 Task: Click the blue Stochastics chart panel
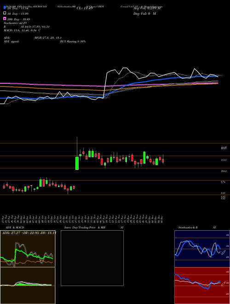pos(202,249)
